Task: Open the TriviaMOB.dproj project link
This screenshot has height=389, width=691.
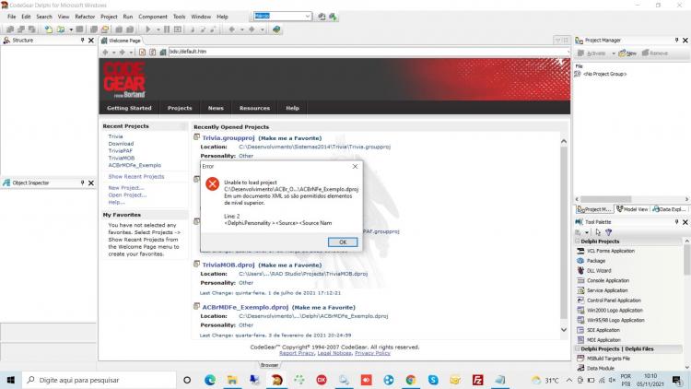Action: pos(228,265)
